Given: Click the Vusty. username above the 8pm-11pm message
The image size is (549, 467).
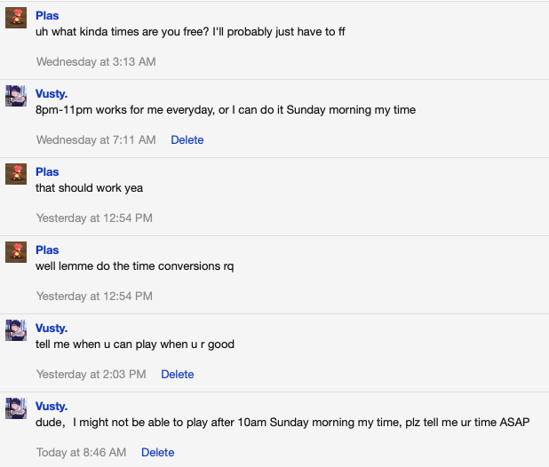Looking at the screenshot, I should pos(52,94).
